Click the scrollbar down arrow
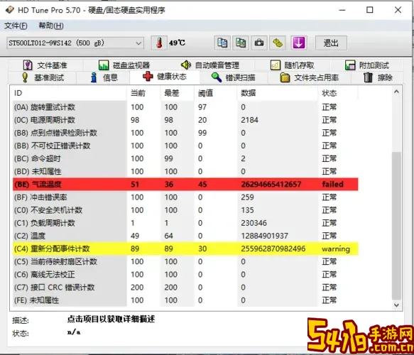Screen dimensions: 414x355 coord(396,305)
